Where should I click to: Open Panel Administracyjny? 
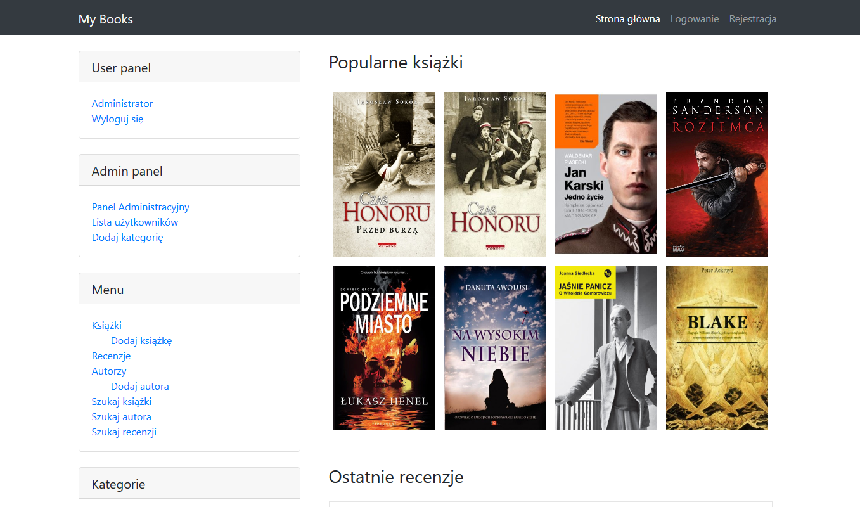click(141, 207)
